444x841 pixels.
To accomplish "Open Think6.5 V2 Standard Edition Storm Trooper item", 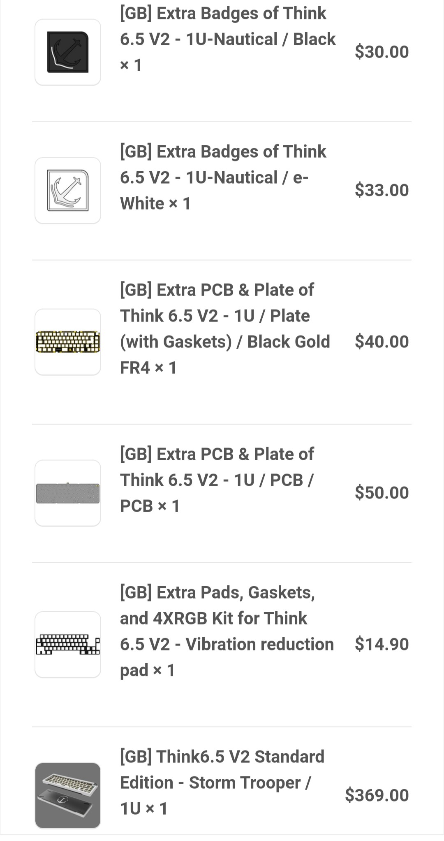I will [x=222, y=783].
